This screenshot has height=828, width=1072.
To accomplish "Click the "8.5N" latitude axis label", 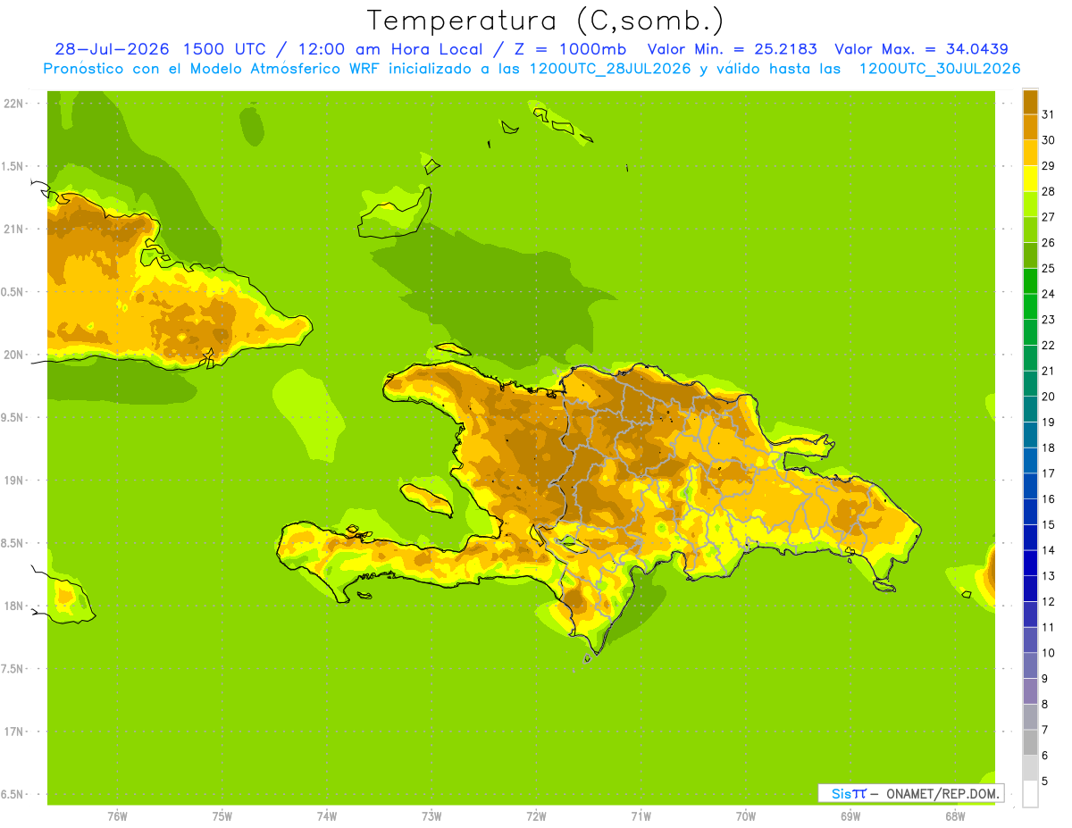I will [13, 543].
